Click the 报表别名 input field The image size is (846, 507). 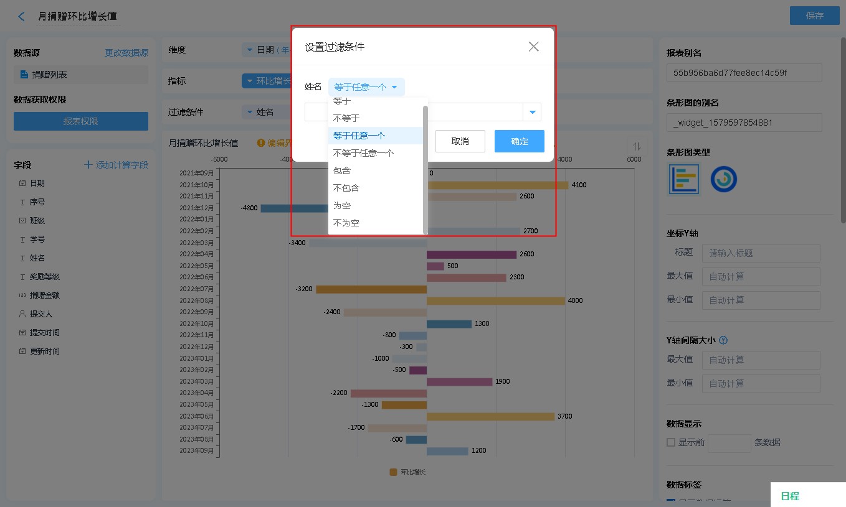click(744, 73)
